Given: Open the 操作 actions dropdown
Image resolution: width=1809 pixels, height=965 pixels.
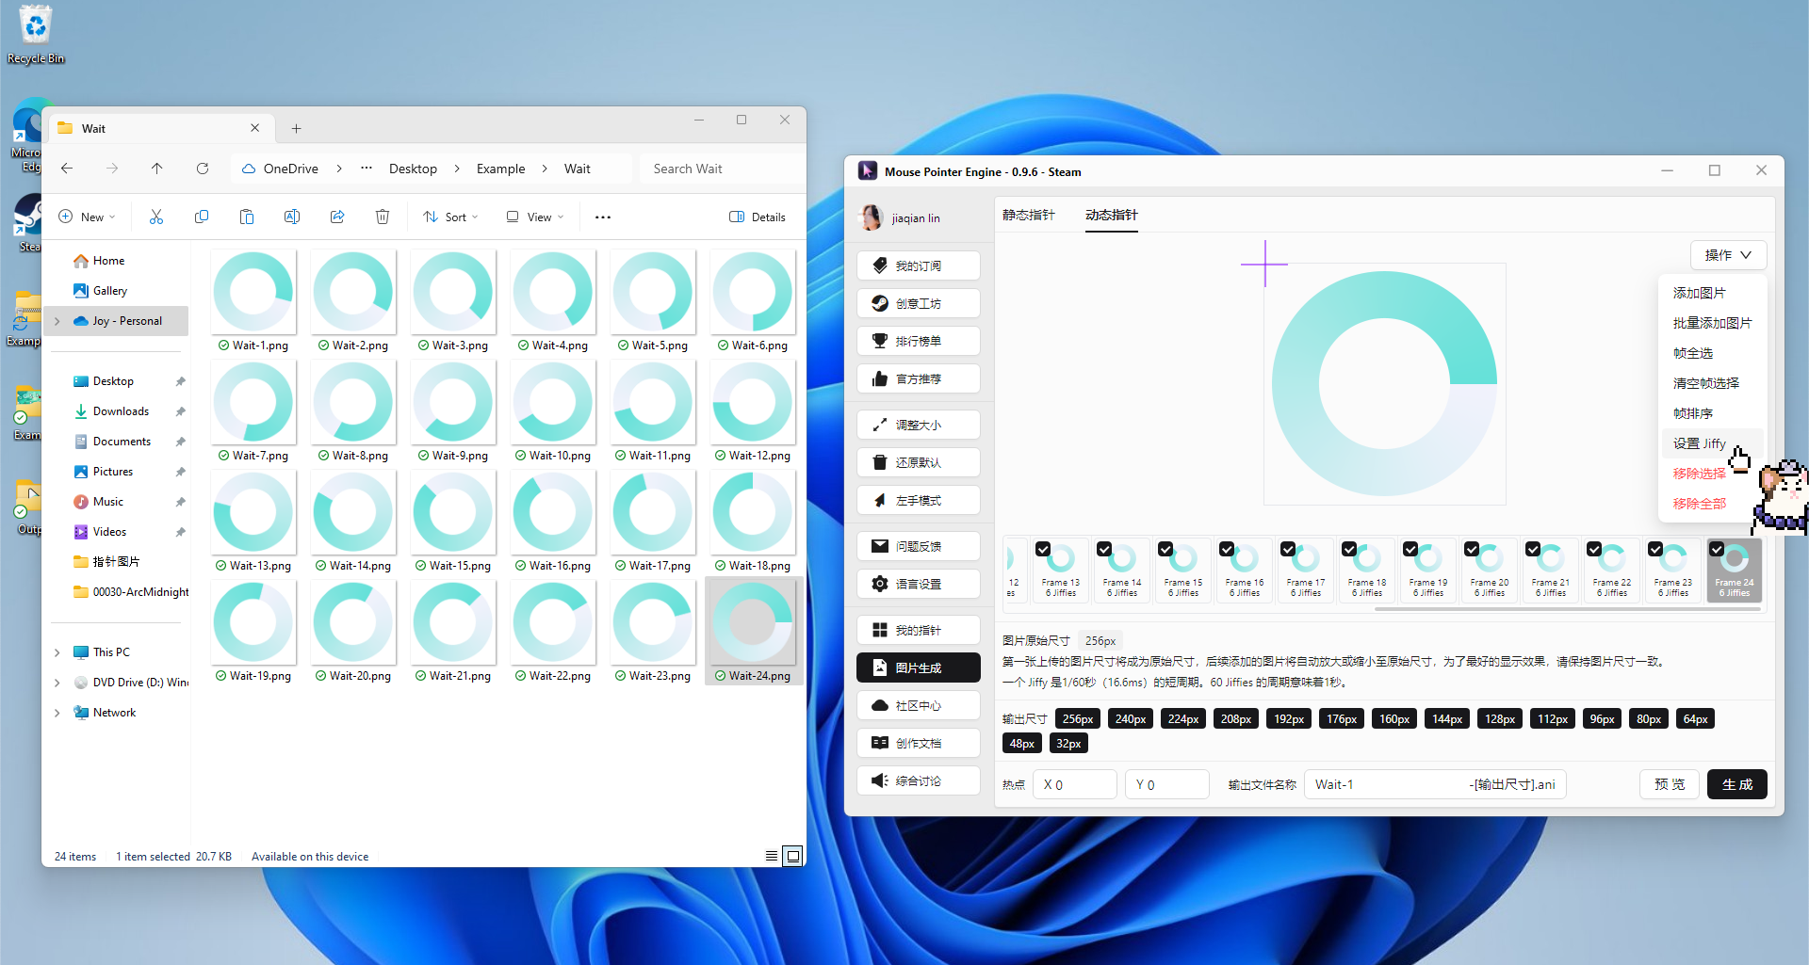Looking at the screenshot, I should pyautogui.click(x=1728, y=254).
